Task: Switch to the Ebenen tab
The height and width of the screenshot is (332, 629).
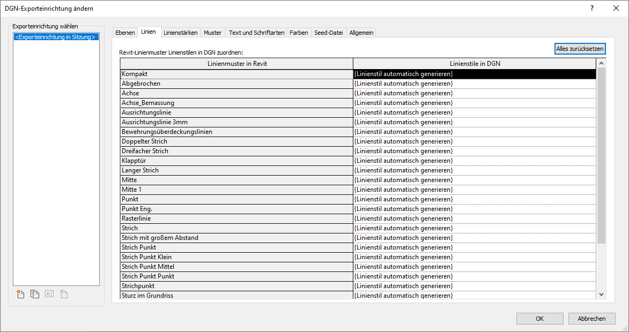Action: click(125, 33)
